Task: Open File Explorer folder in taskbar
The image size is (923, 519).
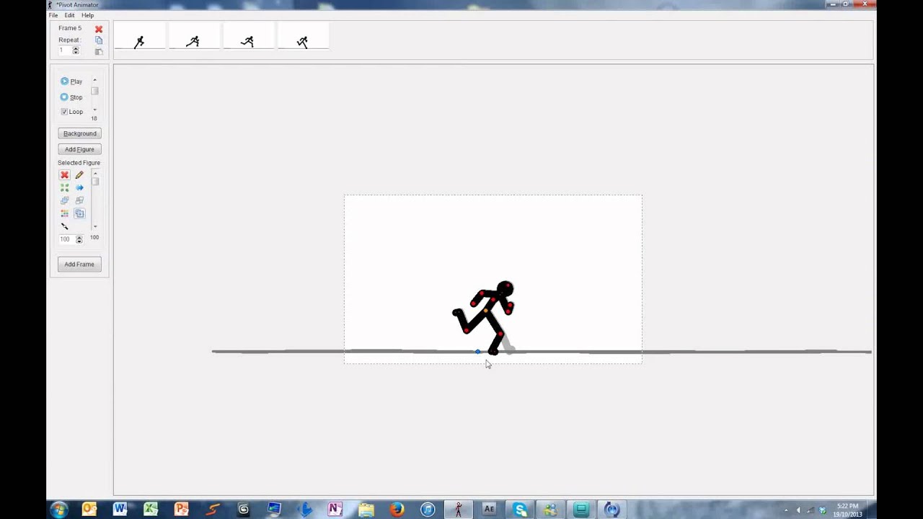Action: [366, 510]
